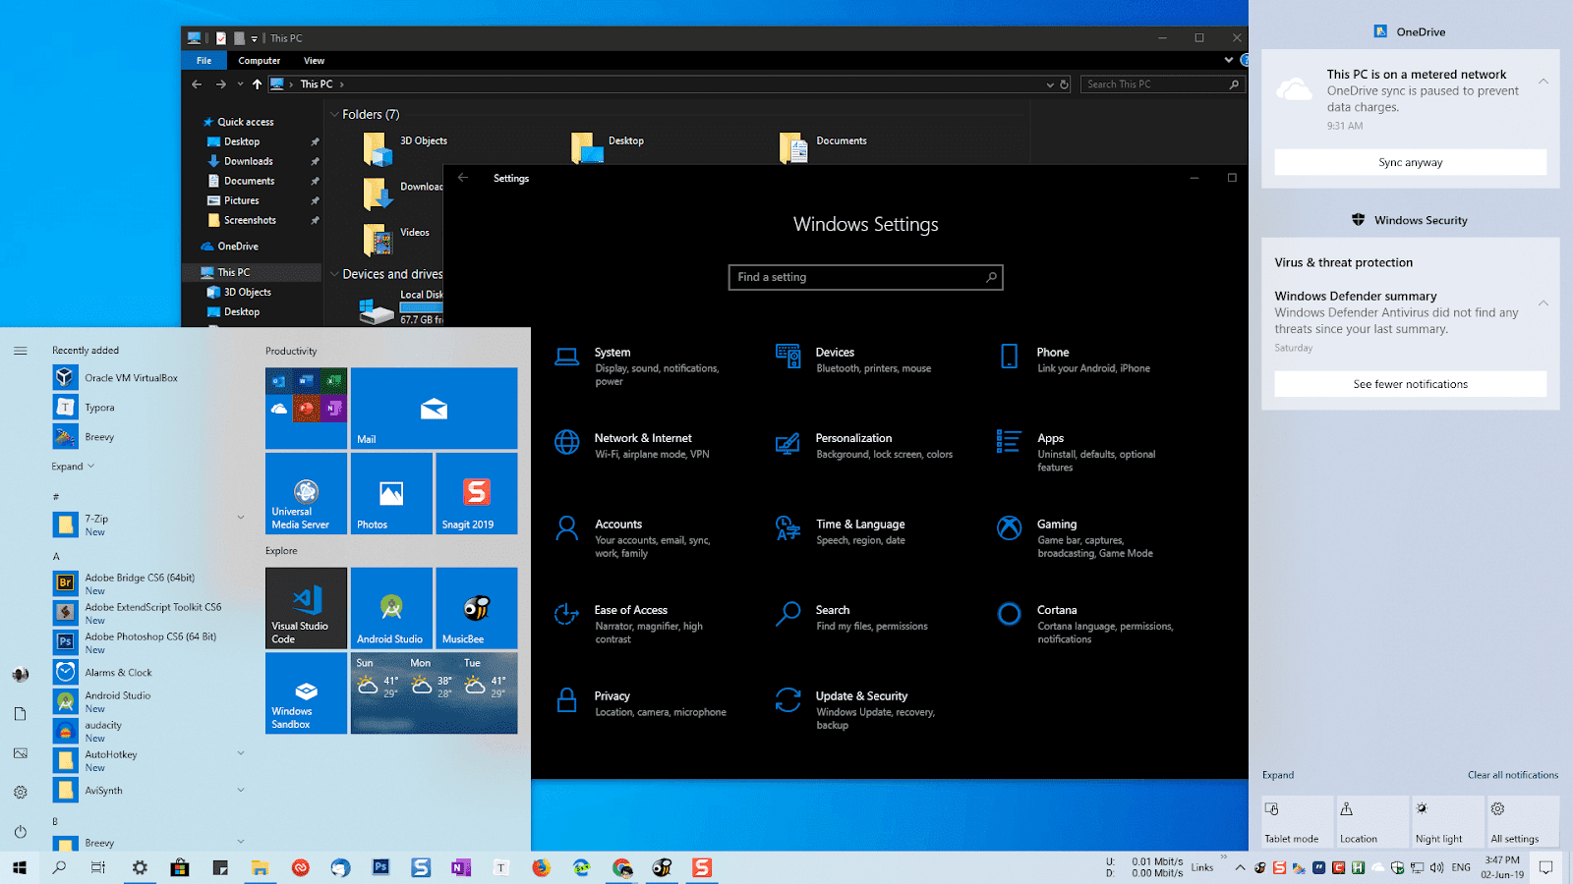The image size is (1573, 884).
Task: Refresh the File Explorer address bar
Action: 1064,84
